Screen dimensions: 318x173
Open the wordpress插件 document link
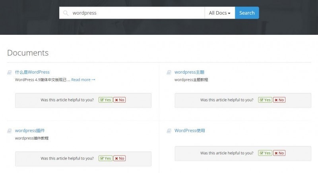point(30,131)
